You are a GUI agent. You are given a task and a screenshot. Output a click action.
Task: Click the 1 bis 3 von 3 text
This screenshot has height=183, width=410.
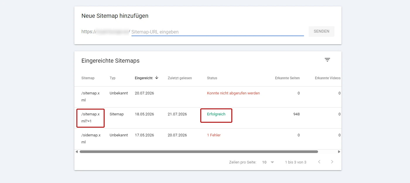tap(295, 162)
